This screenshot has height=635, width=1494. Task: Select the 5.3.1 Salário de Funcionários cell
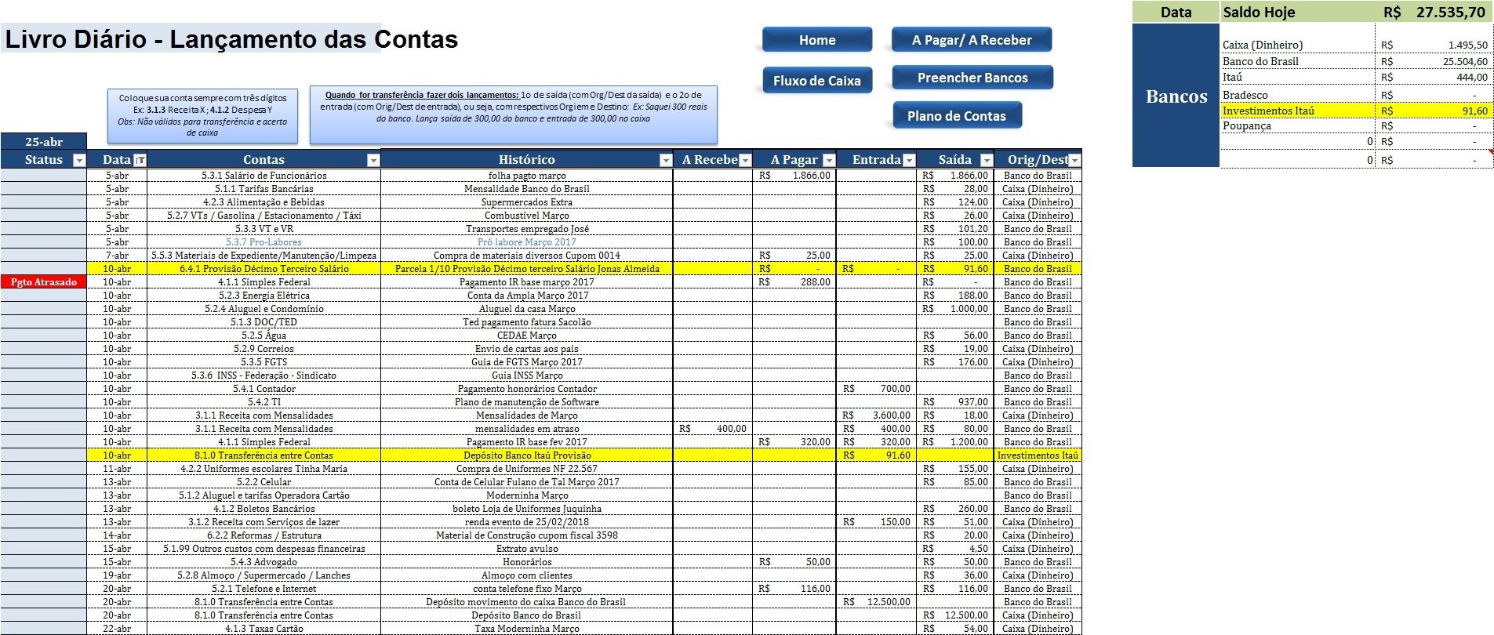pos(264,176)
